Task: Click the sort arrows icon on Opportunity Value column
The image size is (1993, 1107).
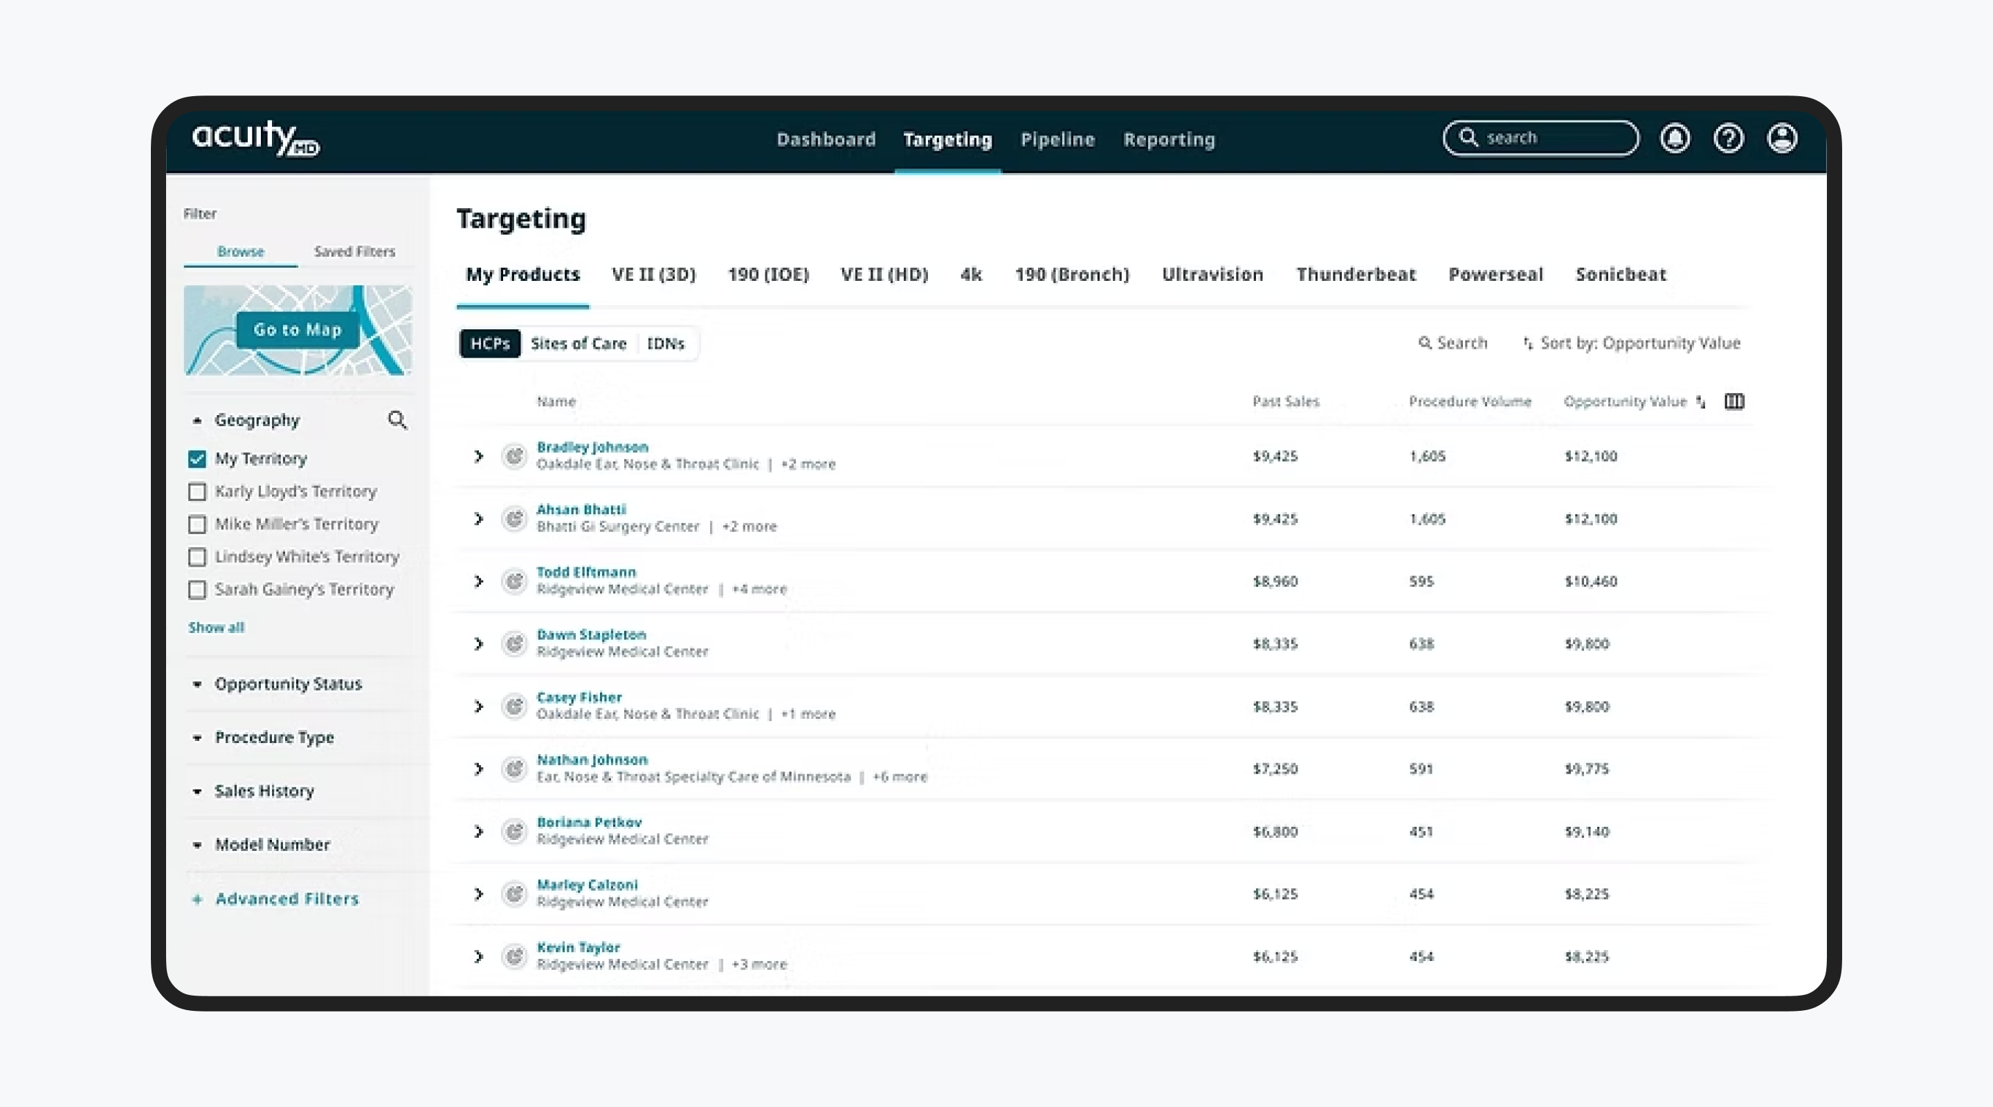Action: (x=1700, y=401)
